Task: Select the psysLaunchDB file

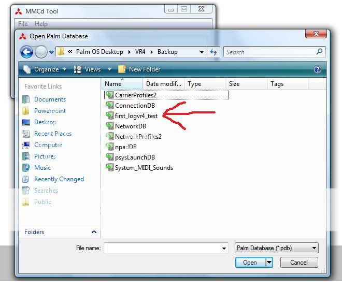Action: pyautogui.click(x=135, y=157)
